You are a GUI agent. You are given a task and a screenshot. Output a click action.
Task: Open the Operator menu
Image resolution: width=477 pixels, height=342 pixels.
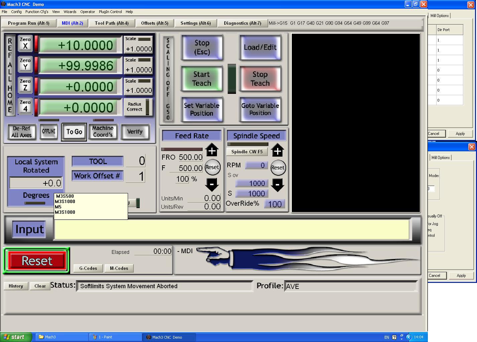(x=88, y=12)
